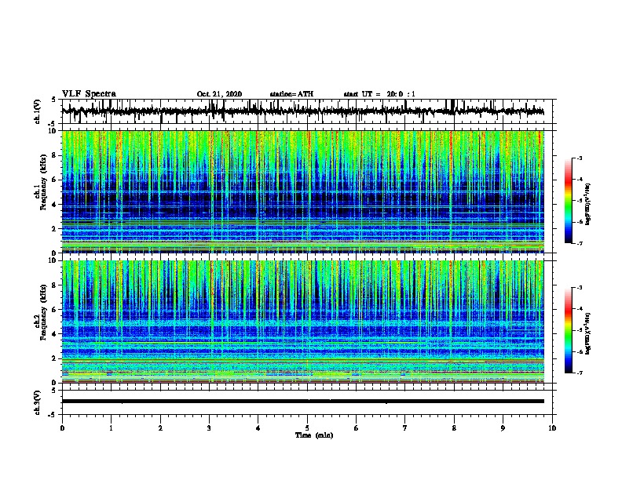Click the "ch.3(V)" axis label
This screenshot has width=622, height=480.
click(x=38, y=403)
